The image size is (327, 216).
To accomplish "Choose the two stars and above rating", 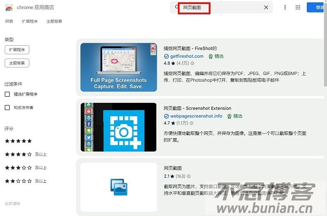I will pos(18,181).
